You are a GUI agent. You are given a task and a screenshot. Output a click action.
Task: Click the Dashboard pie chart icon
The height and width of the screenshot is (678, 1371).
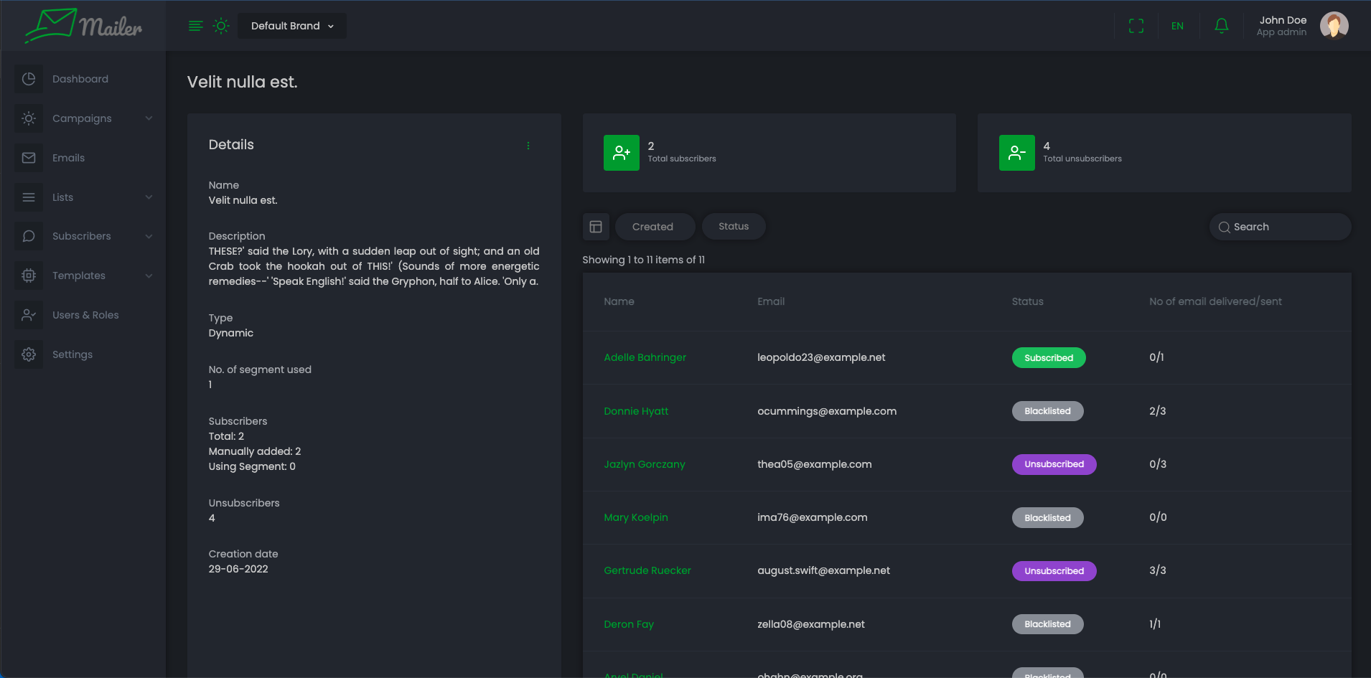pos(29,79)
